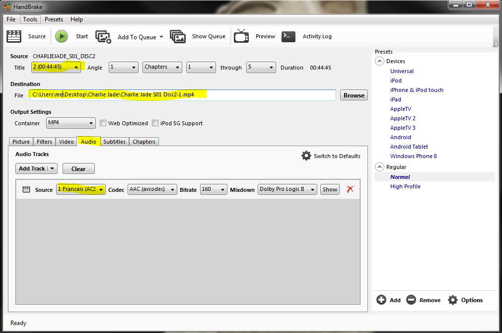Open the Tools menu
This screenshot has width=502, height=333.
[30, 19]
